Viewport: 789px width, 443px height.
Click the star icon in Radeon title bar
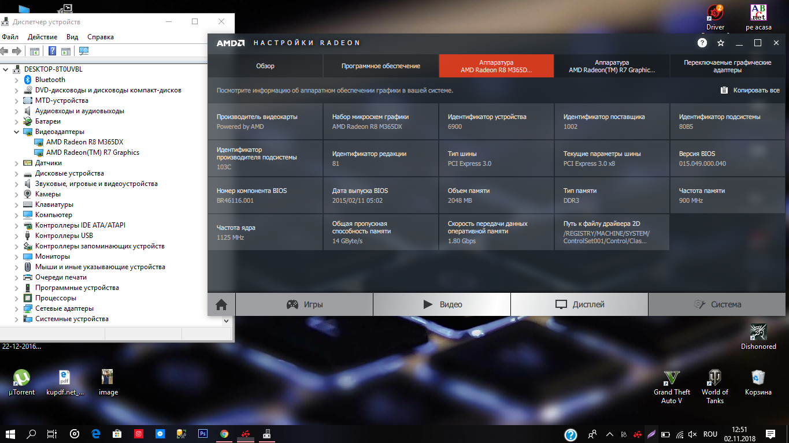[720, 42]
